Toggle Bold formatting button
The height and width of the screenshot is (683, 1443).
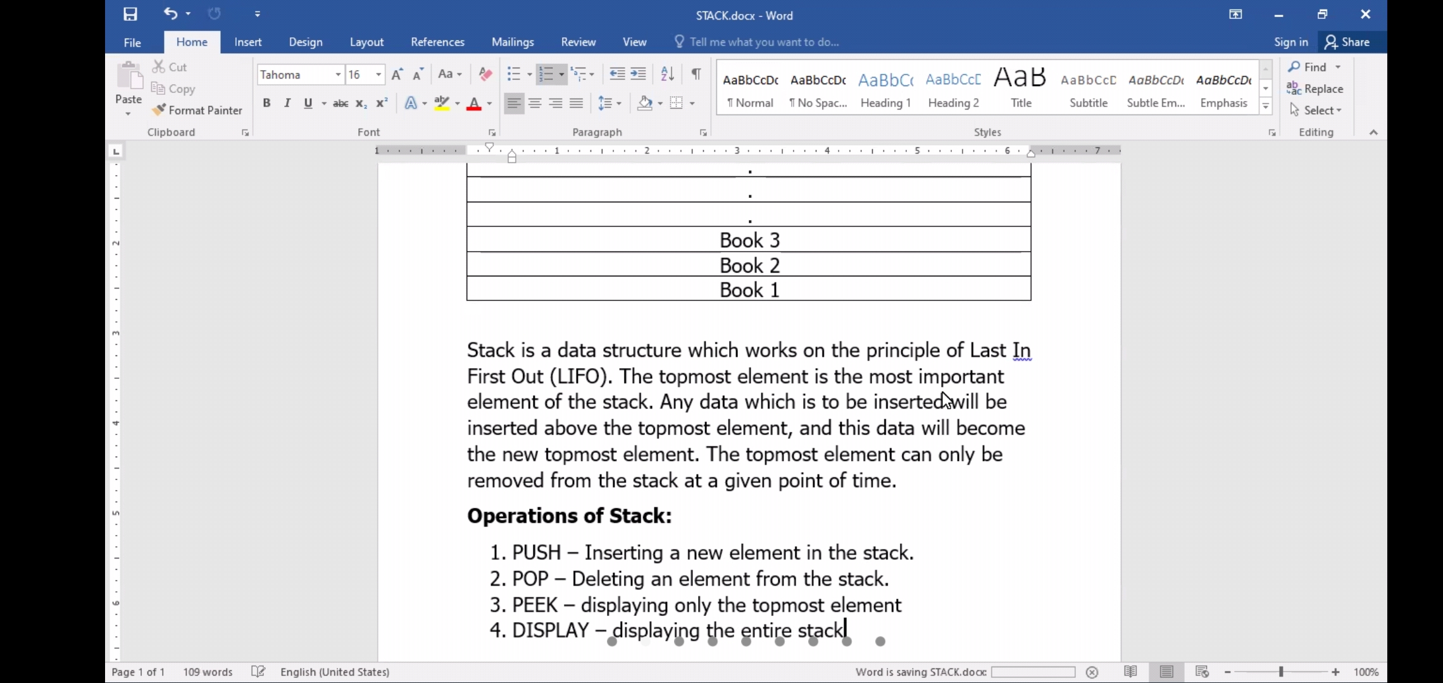pyautogui.click(x=266, y=104)
